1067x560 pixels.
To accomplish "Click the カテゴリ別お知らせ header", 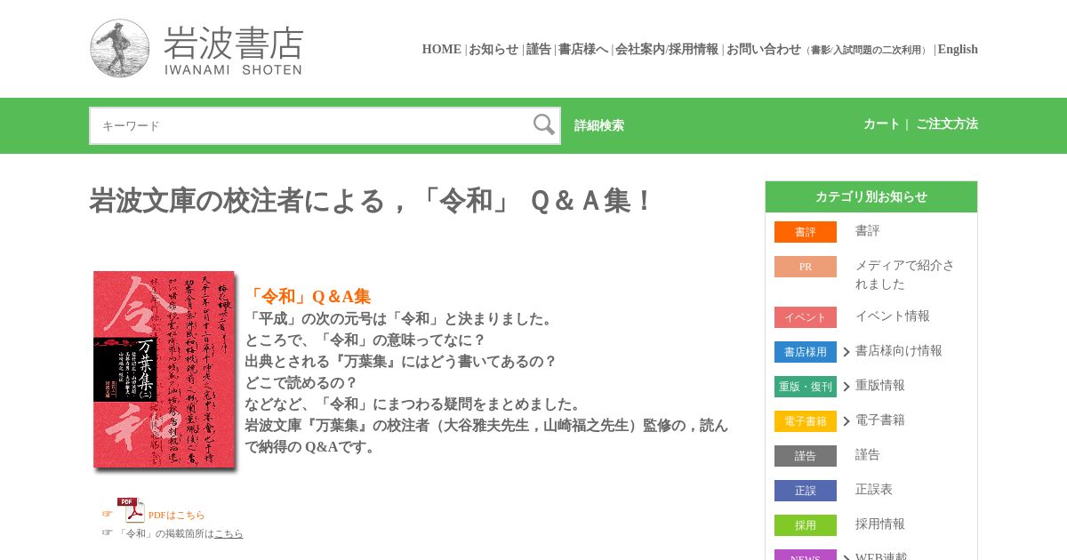I will click(871, 197).
